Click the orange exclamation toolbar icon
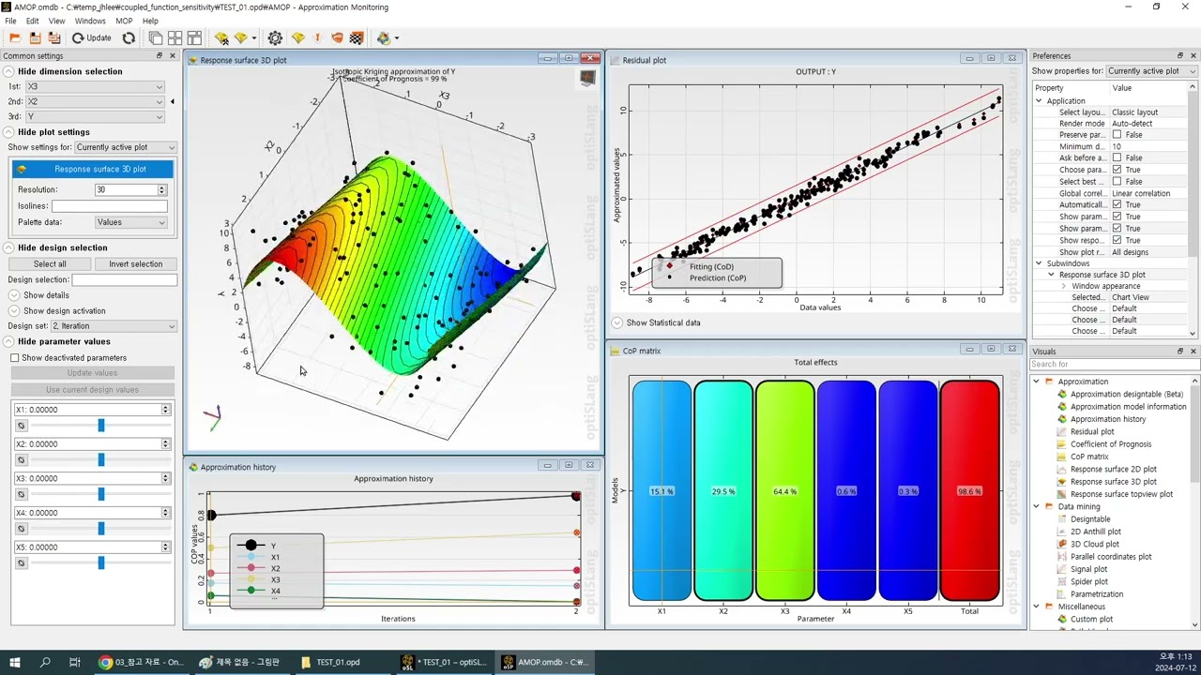The height and width of the screenshot is (675, 1201). click(x=318, y=38)
